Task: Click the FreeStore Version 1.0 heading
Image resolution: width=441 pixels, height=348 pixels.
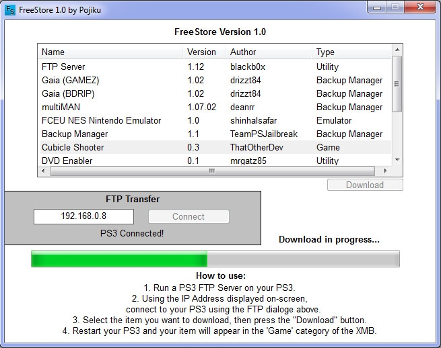Action: pos(220,32)
